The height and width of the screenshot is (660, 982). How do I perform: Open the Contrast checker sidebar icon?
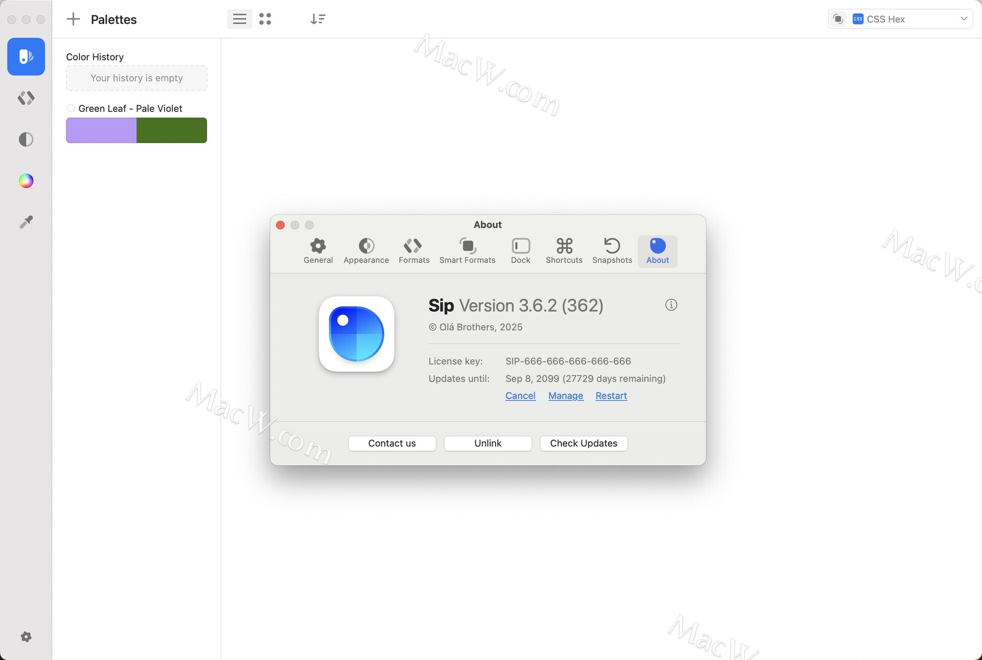pyautogui.click(x=26, y=139)
